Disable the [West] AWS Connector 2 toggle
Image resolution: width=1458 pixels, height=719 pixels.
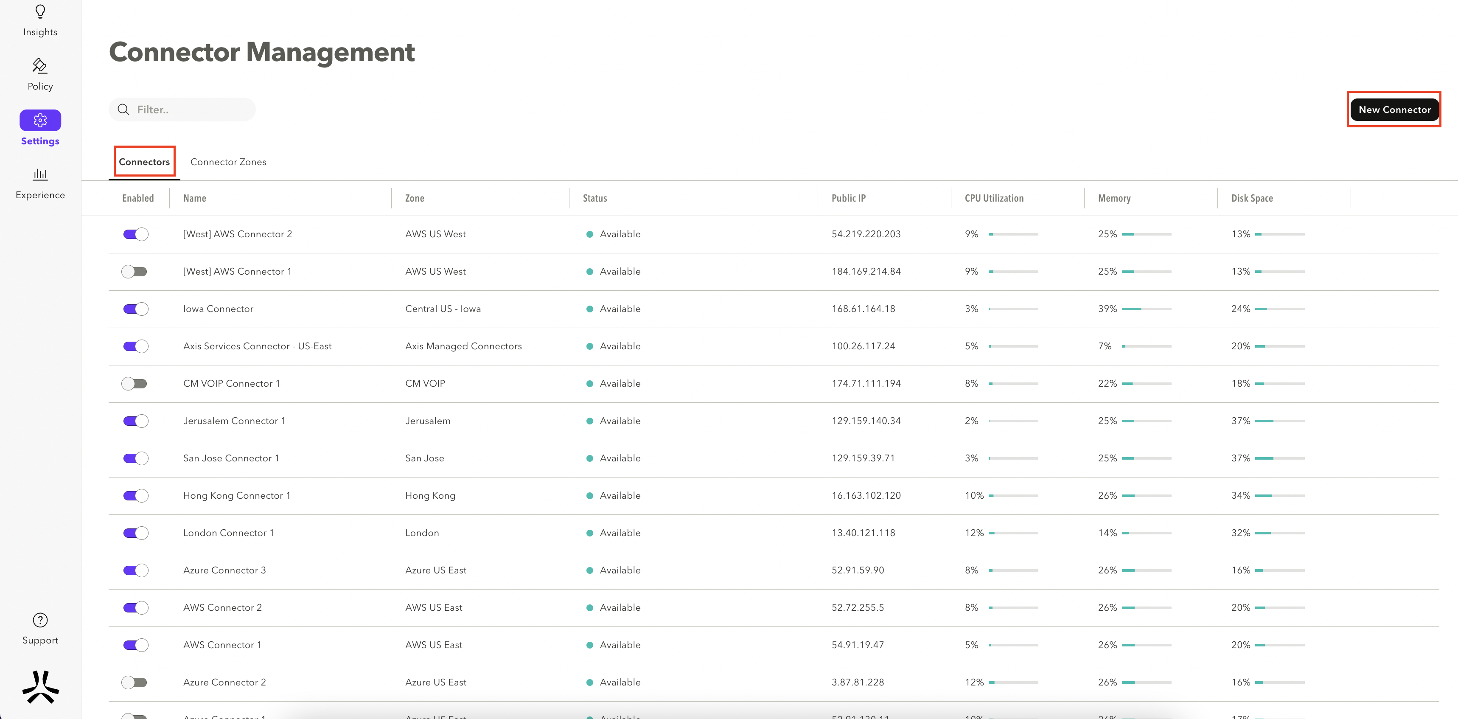pyautogui.click(x=135, y=234)
